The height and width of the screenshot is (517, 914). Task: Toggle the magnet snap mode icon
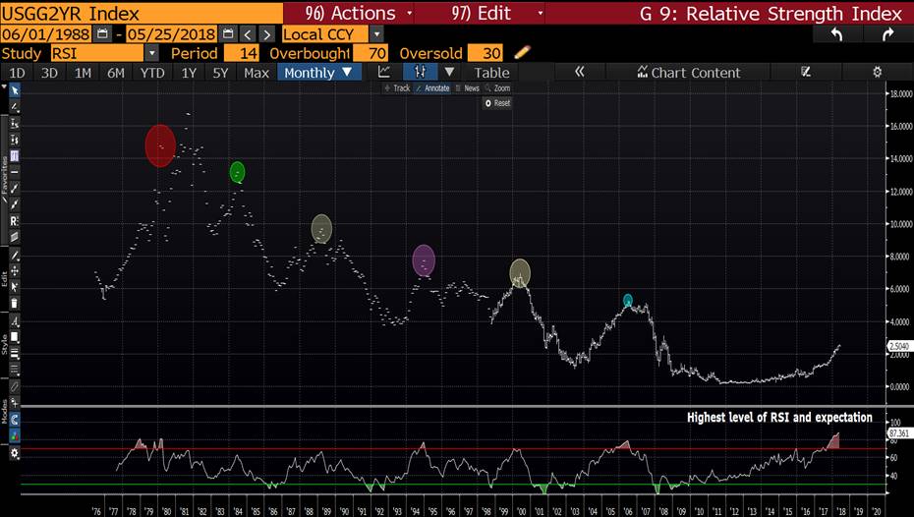pos(15,420)
